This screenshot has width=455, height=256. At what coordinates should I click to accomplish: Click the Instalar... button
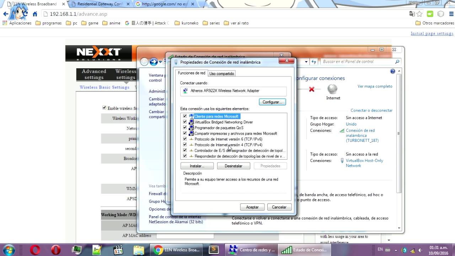(197, 166)
